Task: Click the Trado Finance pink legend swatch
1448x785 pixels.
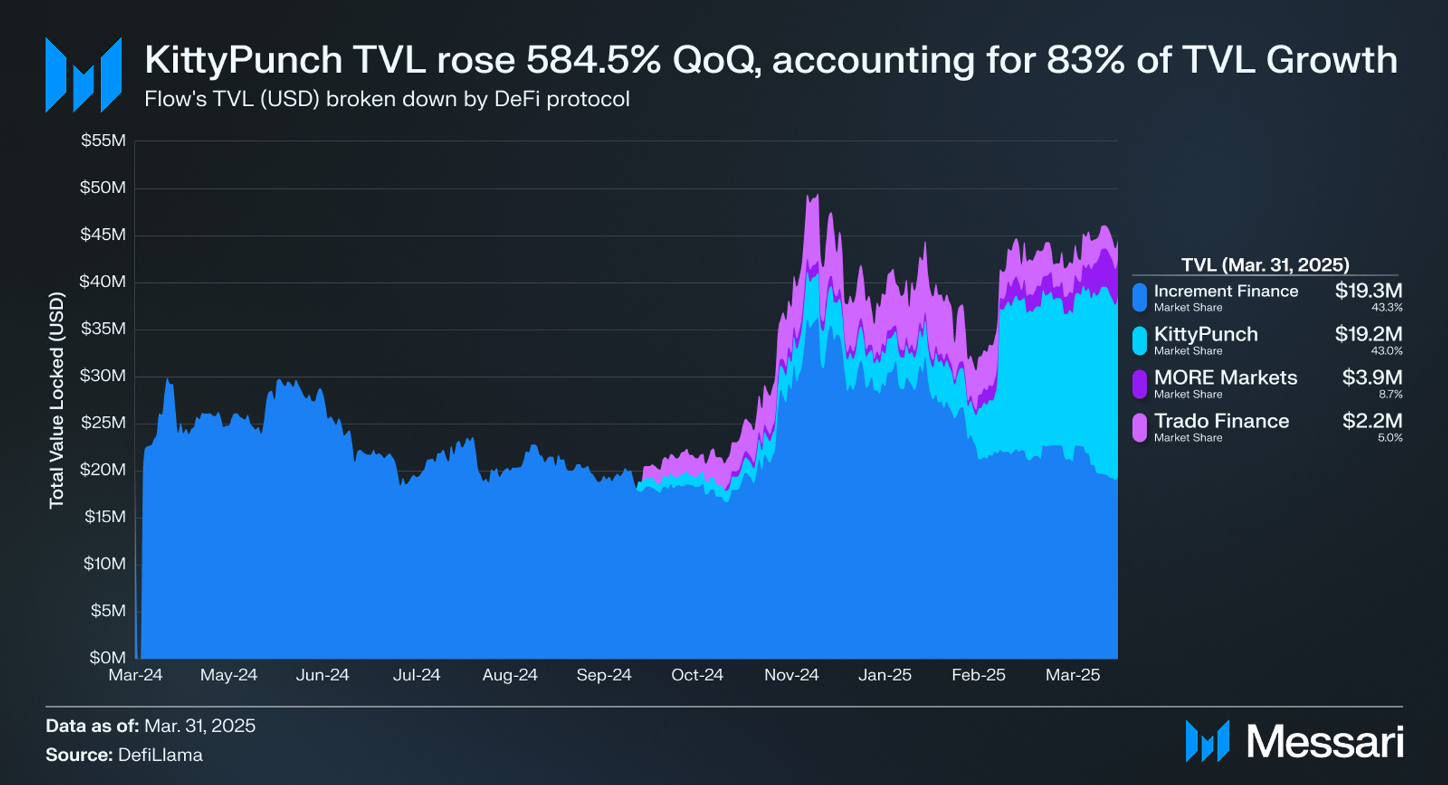Action: coord(1140,428)
